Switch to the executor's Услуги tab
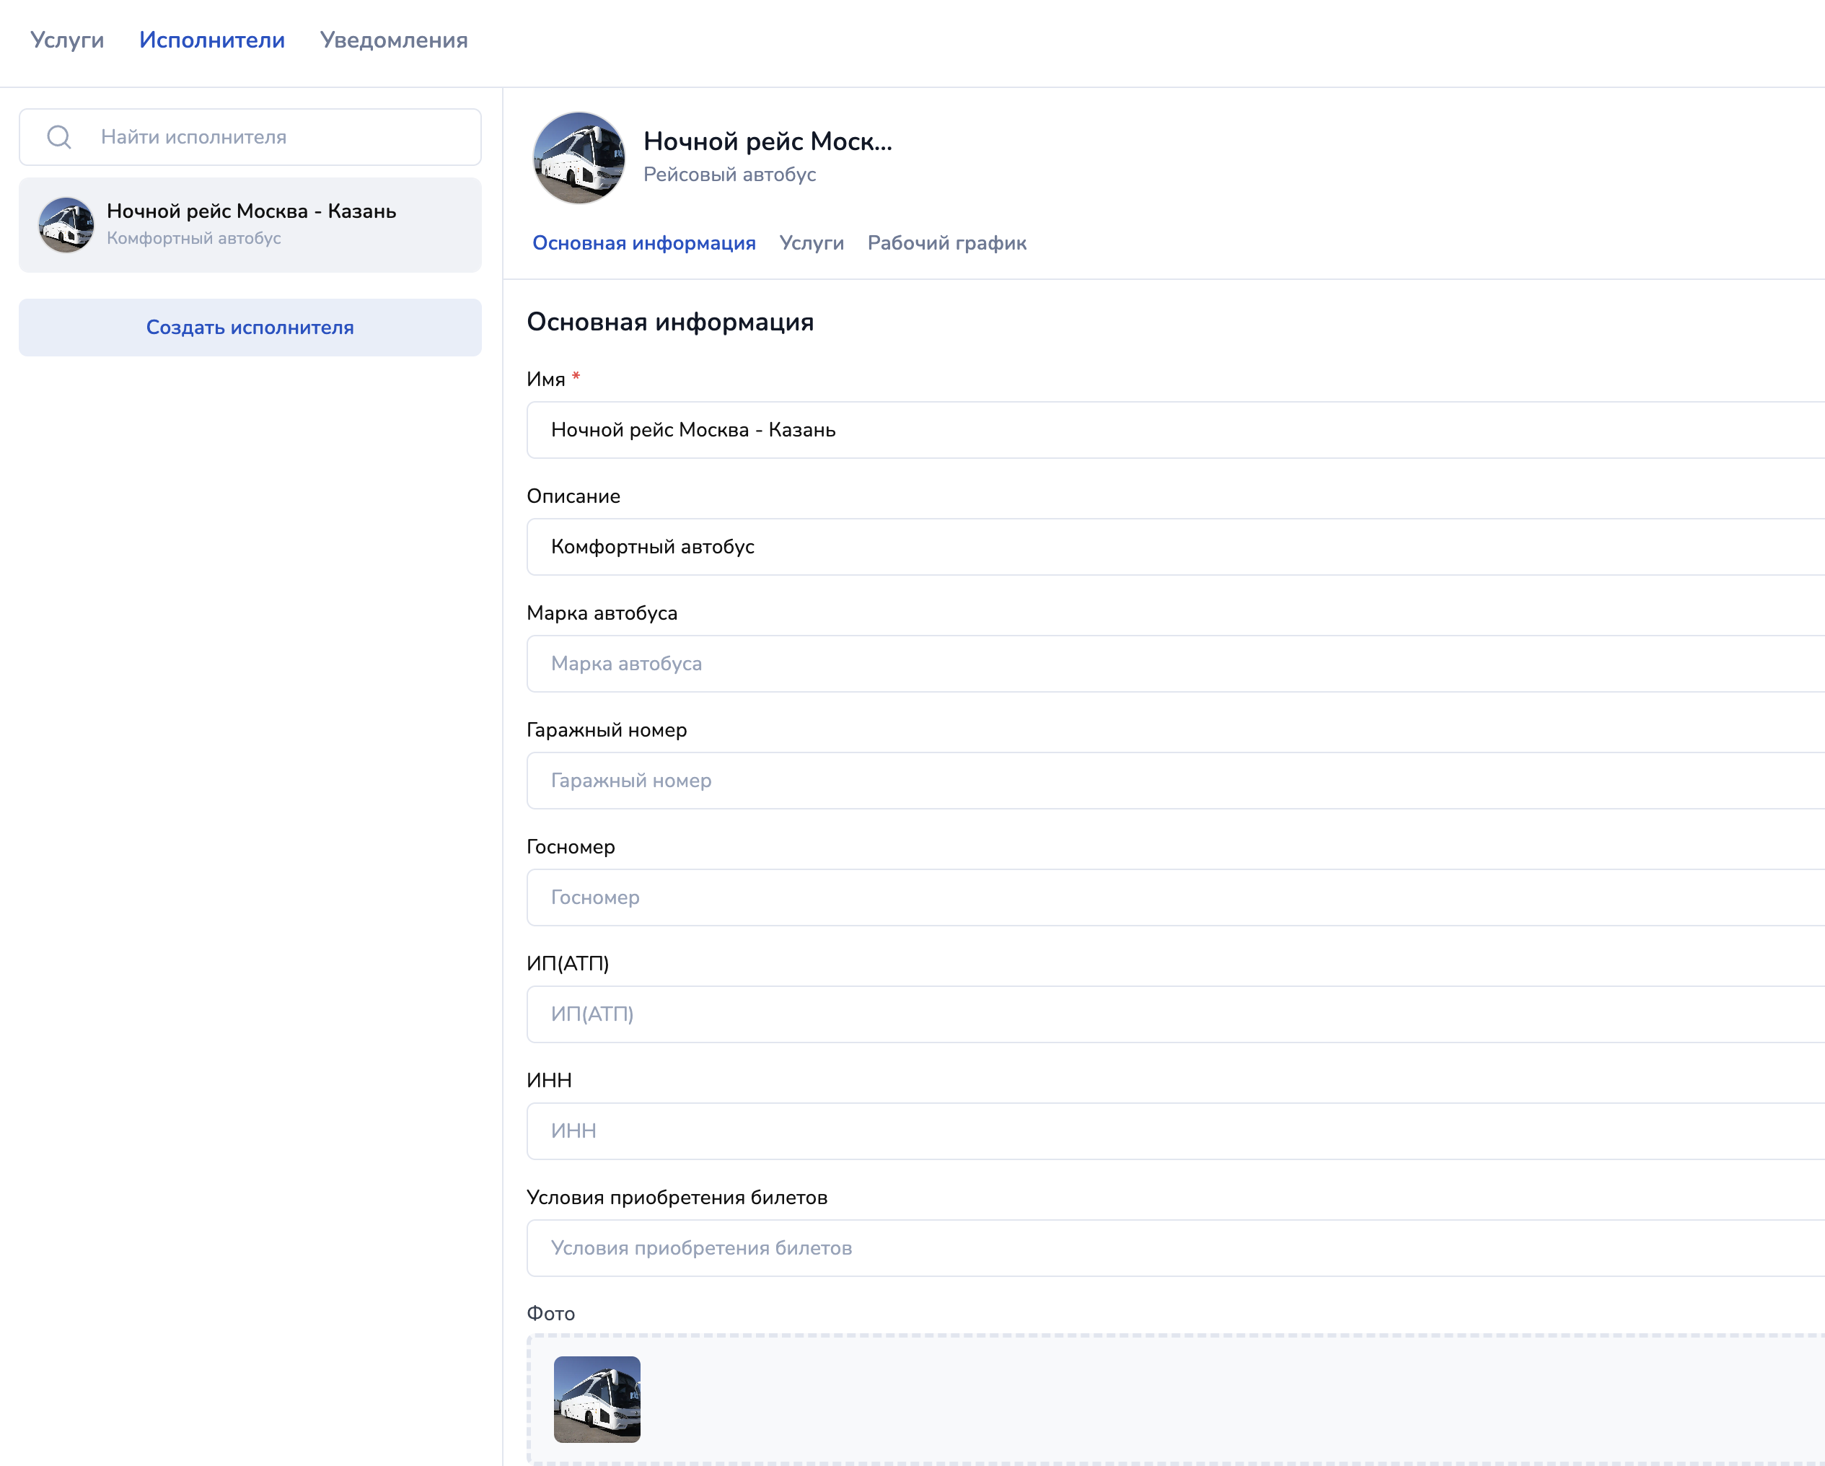1825x1466 pixels. click(x=811, y=243)
